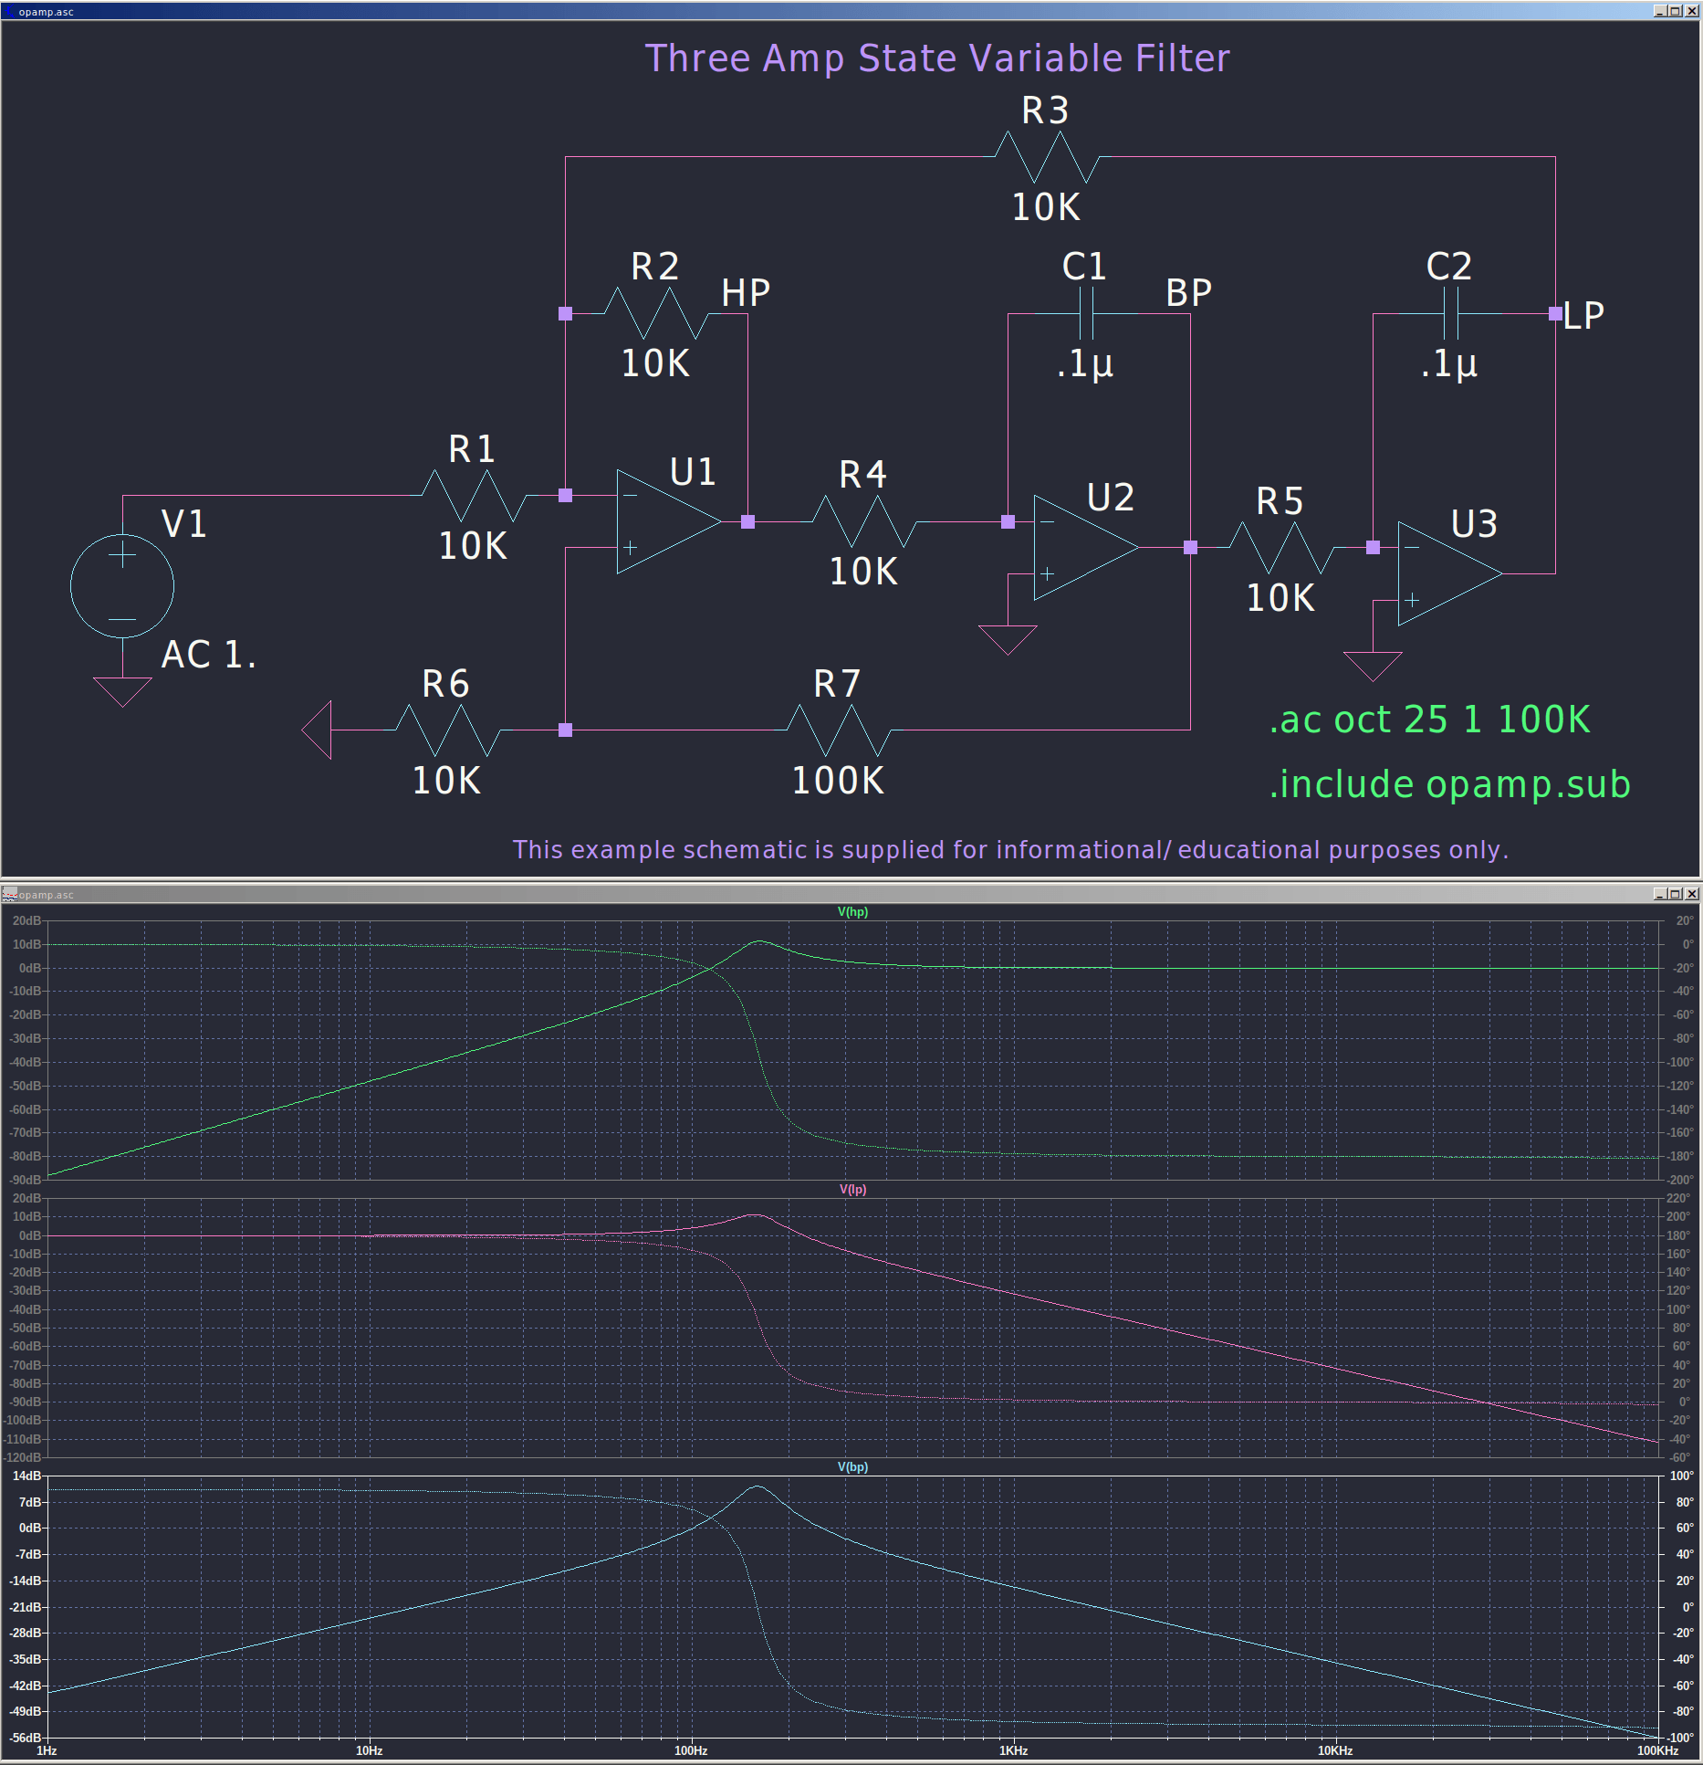Click the .1µ value of C2
This screenshot has height=1765, width=1703.
coord(1448,363)
